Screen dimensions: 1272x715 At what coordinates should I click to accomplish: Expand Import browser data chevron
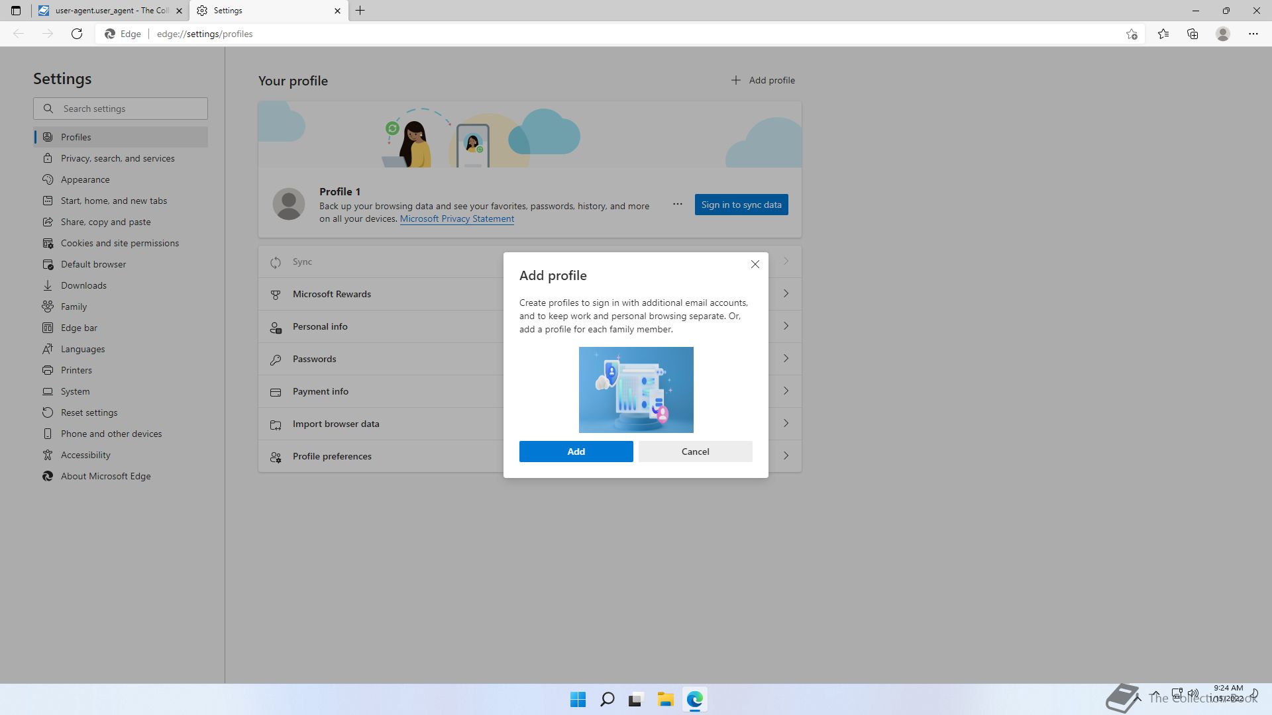click(x=786, y=423)
